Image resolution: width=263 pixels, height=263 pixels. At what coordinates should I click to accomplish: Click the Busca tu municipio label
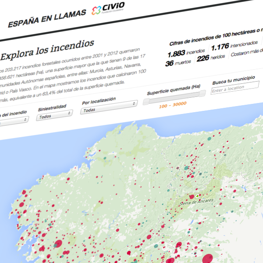234,80
